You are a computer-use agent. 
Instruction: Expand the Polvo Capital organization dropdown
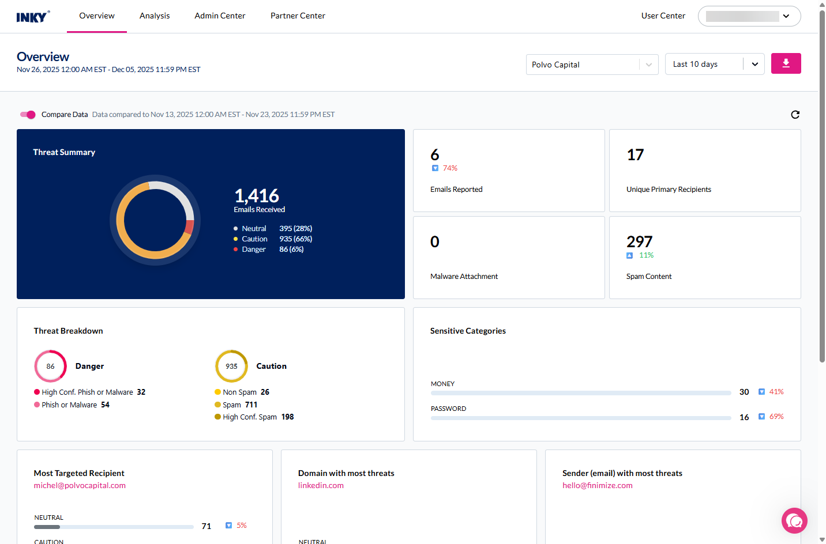tap(648, 65)
